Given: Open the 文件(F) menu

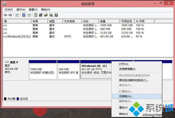Looking at the screenshot, I should coord(9,10).
